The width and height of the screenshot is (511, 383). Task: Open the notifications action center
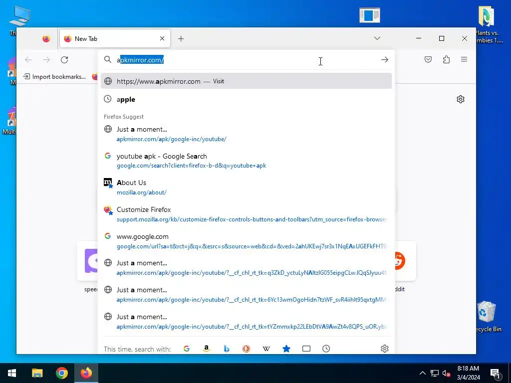(495, 374)
